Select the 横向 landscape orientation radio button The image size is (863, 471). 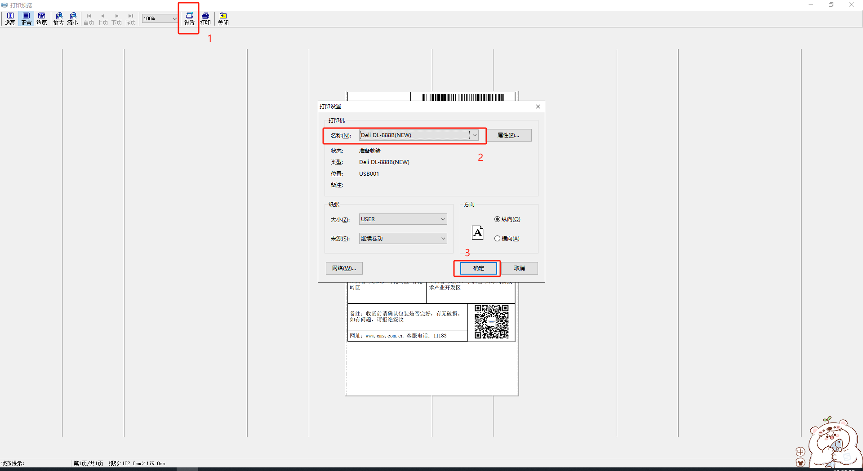pos(497,239)
